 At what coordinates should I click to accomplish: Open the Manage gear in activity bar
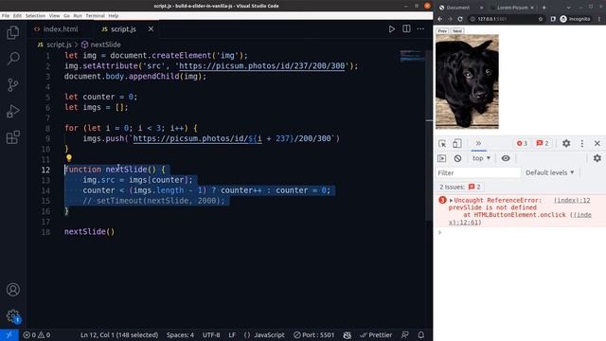[x=12, y=315]
